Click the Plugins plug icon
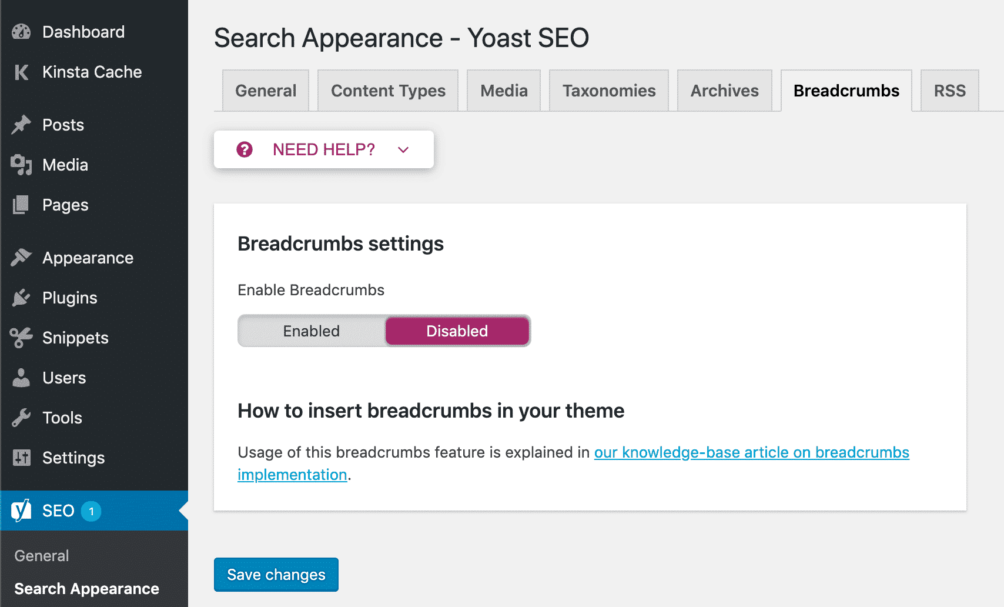This screenshot has width=1004, height=607. [x=21, y=298]
